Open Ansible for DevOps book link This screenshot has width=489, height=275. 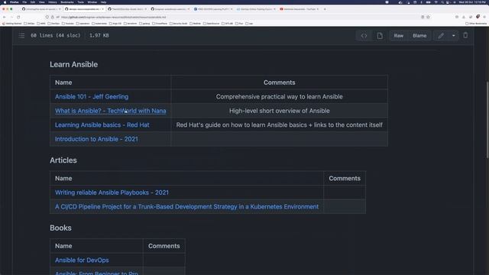[82, 260]
